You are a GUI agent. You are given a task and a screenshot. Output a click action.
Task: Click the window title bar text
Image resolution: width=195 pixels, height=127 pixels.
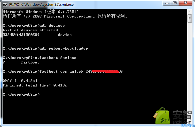point(41,5)
